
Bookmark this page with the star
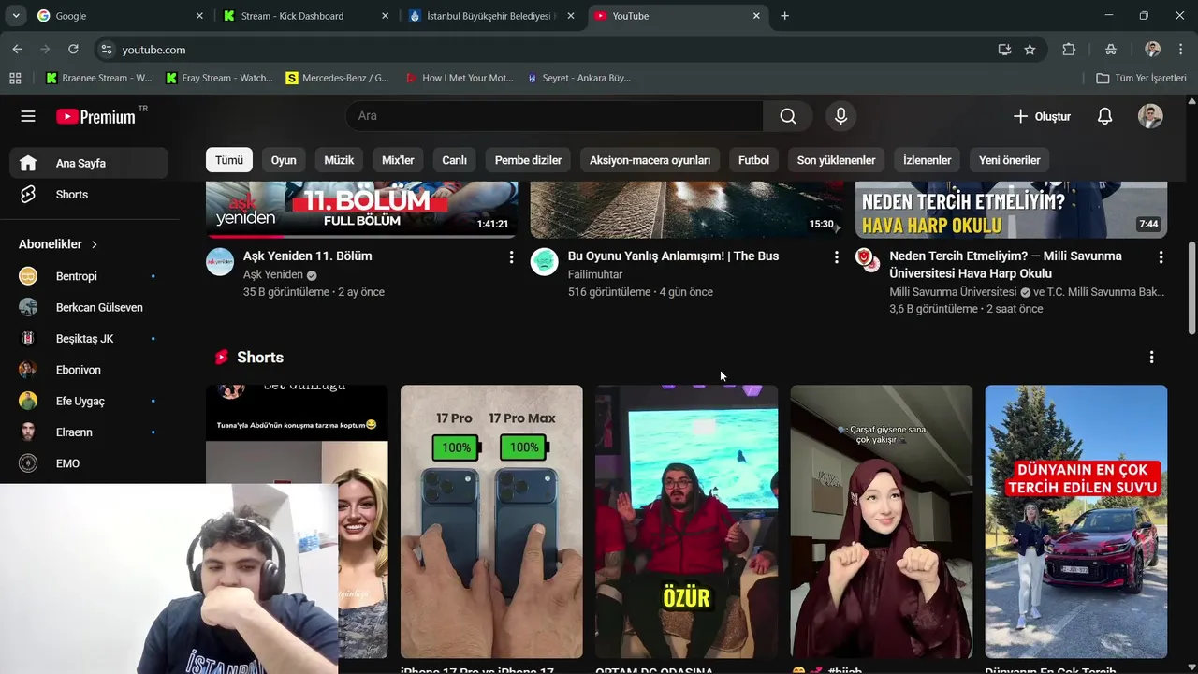pos(1030,50)
